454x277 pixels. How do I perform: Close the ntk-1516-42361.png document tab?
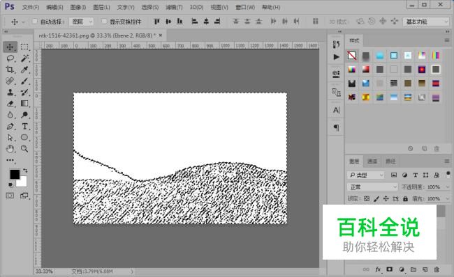click(161, 35)
